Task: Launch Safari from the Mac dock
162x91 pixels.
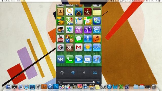Action: point(26,87)
